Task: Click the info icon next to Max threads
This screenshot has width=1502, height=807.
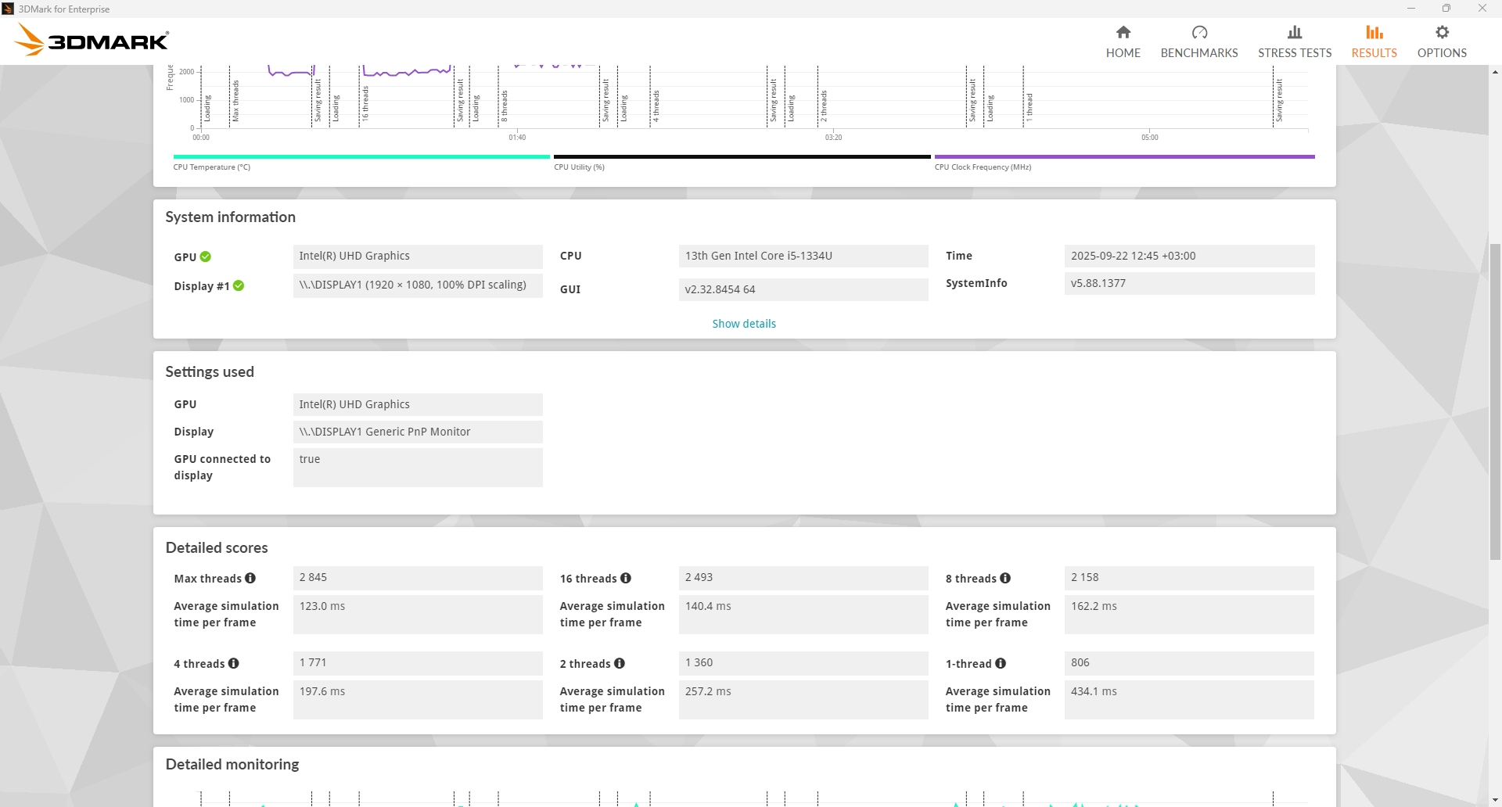Action: [x=250, y=578]
